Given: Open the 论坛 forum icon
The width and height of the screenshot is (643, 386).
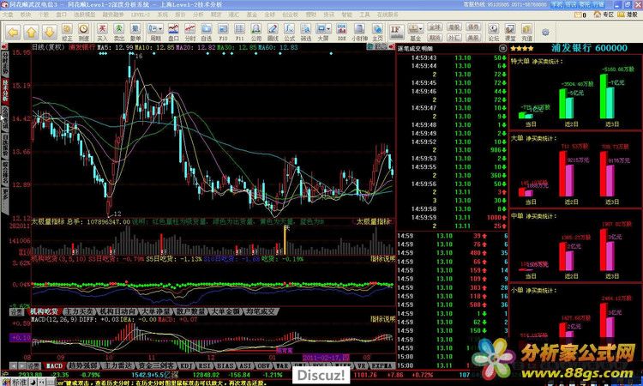Looking at the screenshot, I should 493,32.
